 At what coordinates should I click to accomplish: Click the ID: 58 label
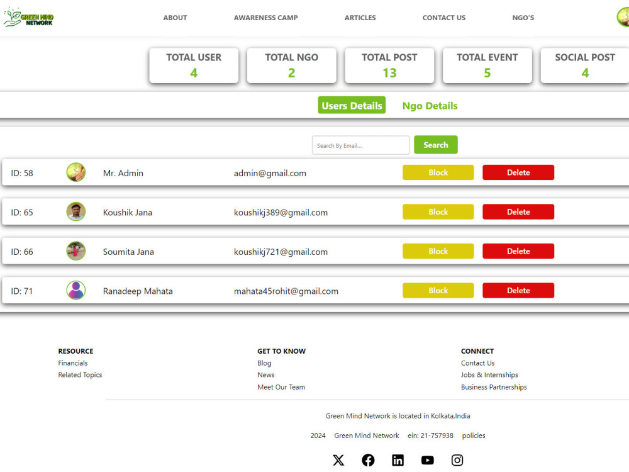pos(22,173)
